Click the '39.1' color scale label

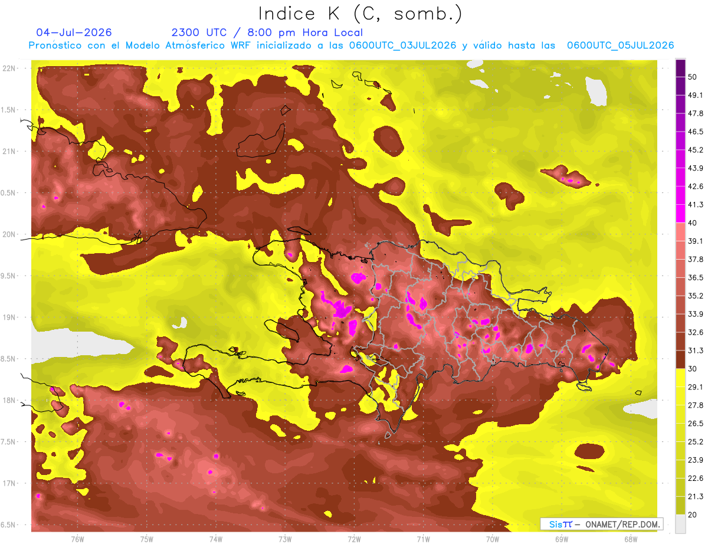pos(696,241)
